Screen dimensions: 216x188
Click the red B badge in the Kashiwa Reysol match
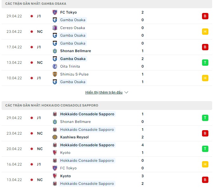tap(205, 133)
